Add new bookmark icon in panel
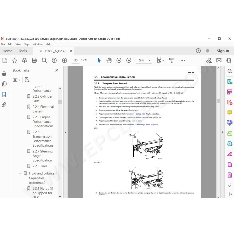 tap(27, 80)
